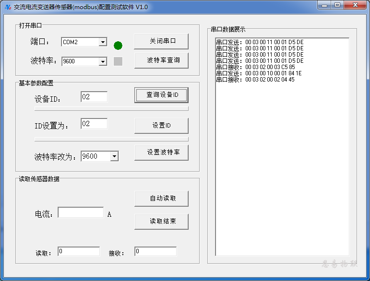Select the 读取 counter field
Image resolution: width=370 pixels, height=281 pixels.
click(x=79, y=252)
